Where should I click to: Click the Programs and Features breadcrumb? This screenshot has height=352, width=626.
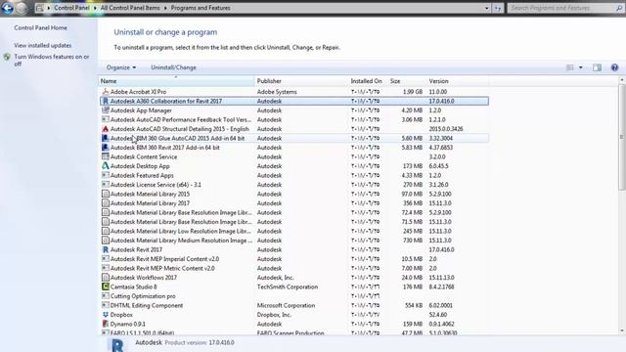201,8
